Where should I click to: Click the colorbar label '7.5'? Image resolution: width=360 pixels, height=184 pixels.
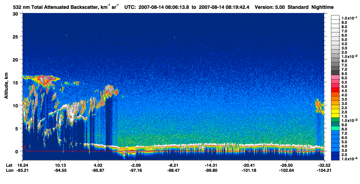344,65
